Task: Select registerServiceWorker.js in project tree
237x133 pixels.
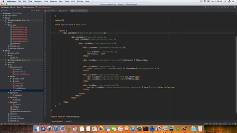Action: [20, 112]
